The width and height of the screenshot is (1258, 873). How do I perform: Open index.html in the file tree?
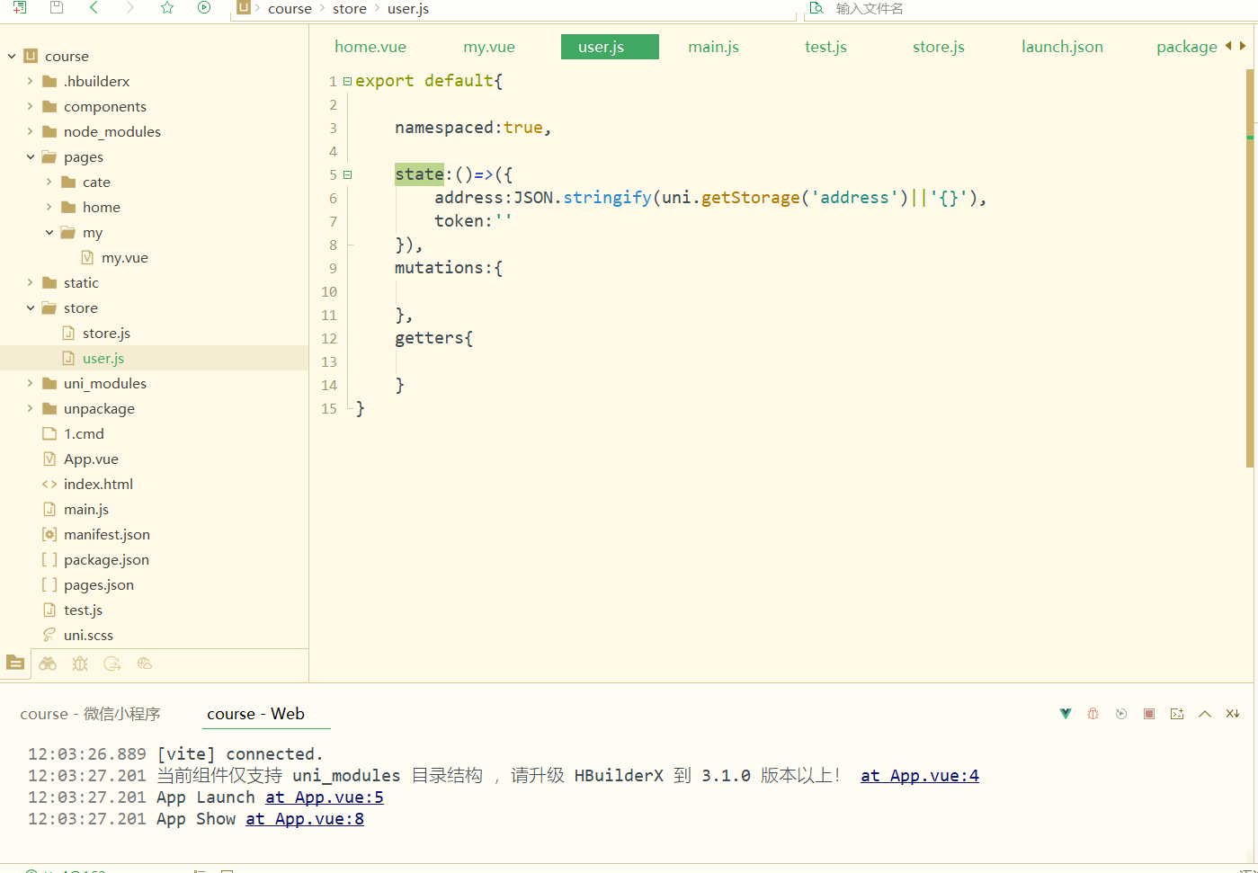pos(98,484)
